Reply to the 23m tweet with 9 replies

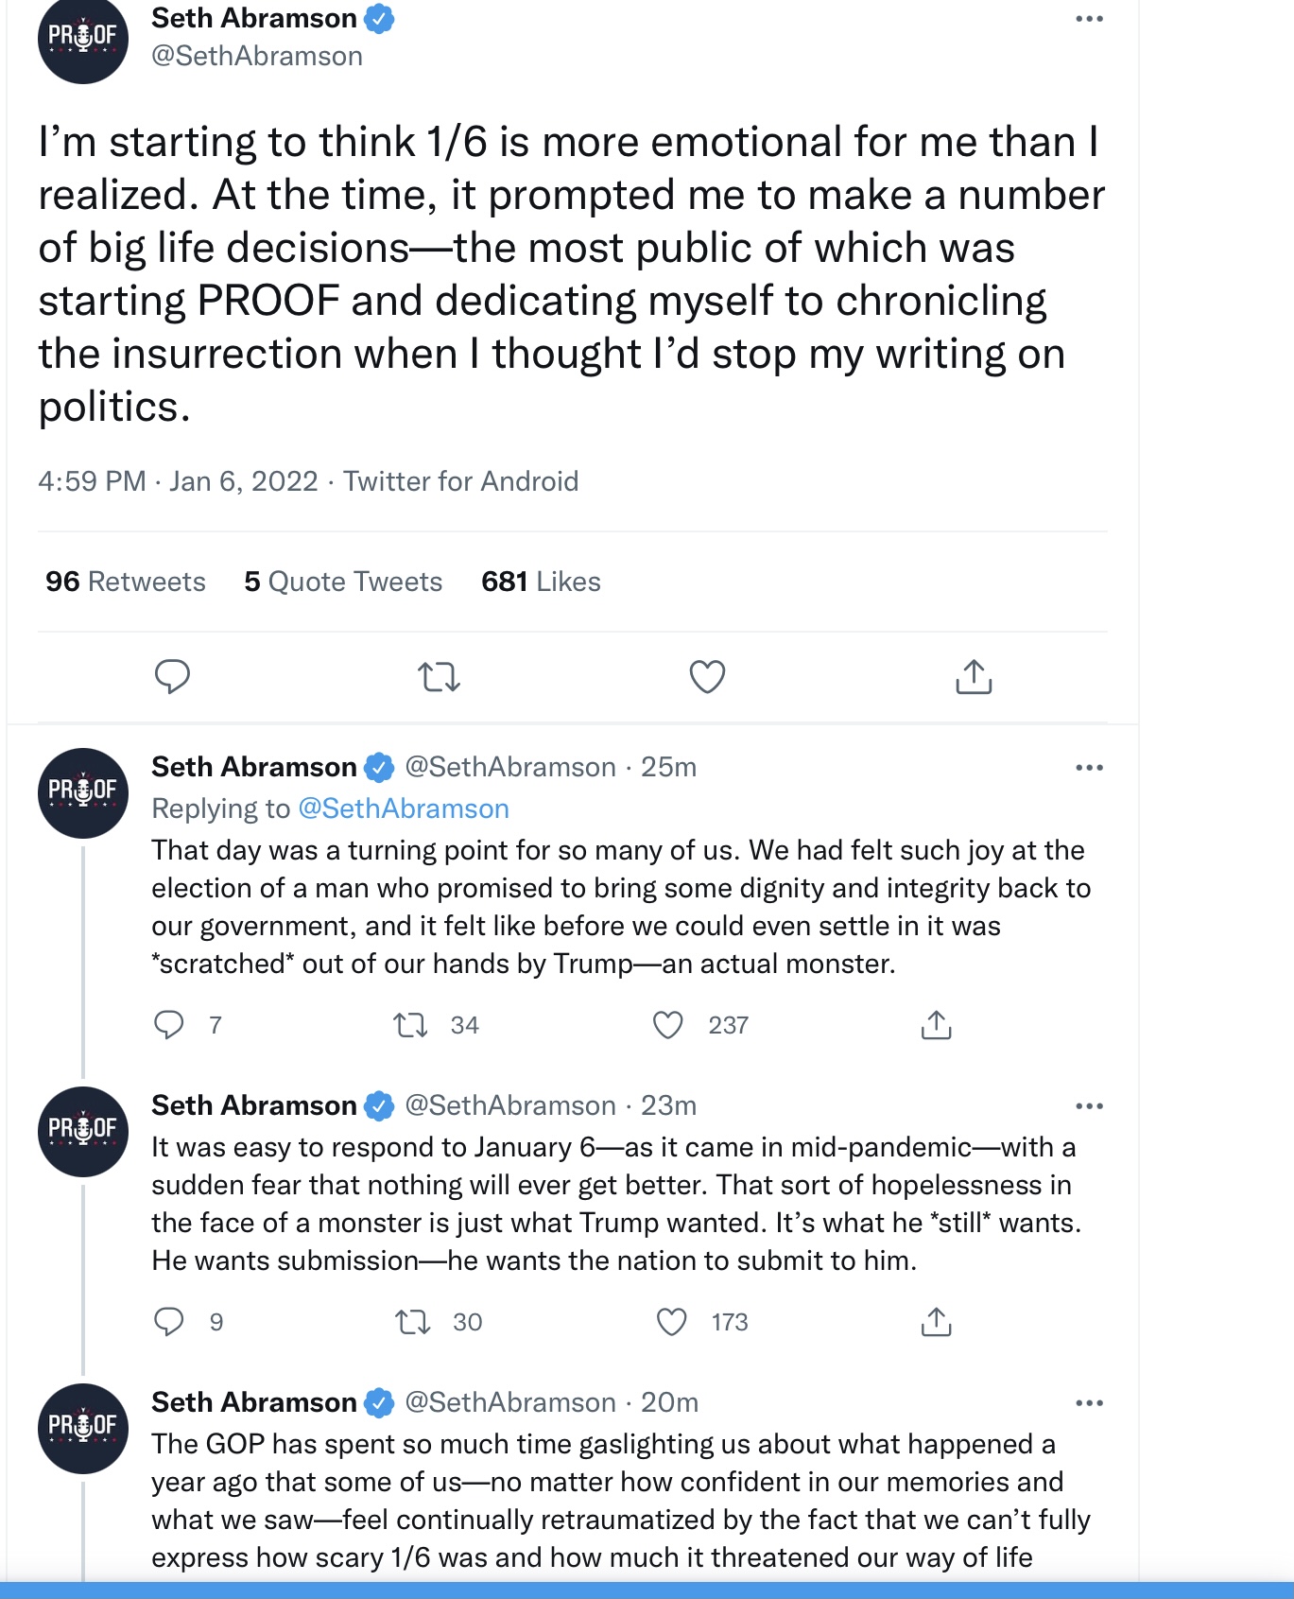pos(169,1322)
